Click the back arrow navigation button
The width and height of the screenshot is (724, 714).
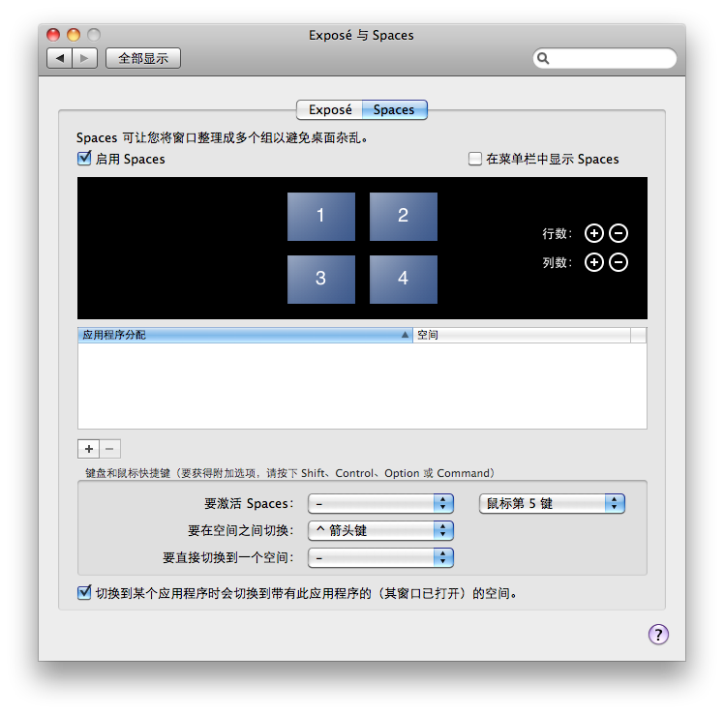point(60,58)
